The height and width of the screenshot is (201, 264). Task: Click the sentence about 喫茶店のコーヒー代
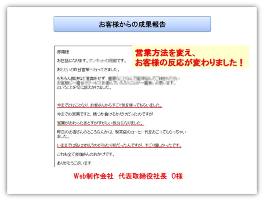point(122,132)
